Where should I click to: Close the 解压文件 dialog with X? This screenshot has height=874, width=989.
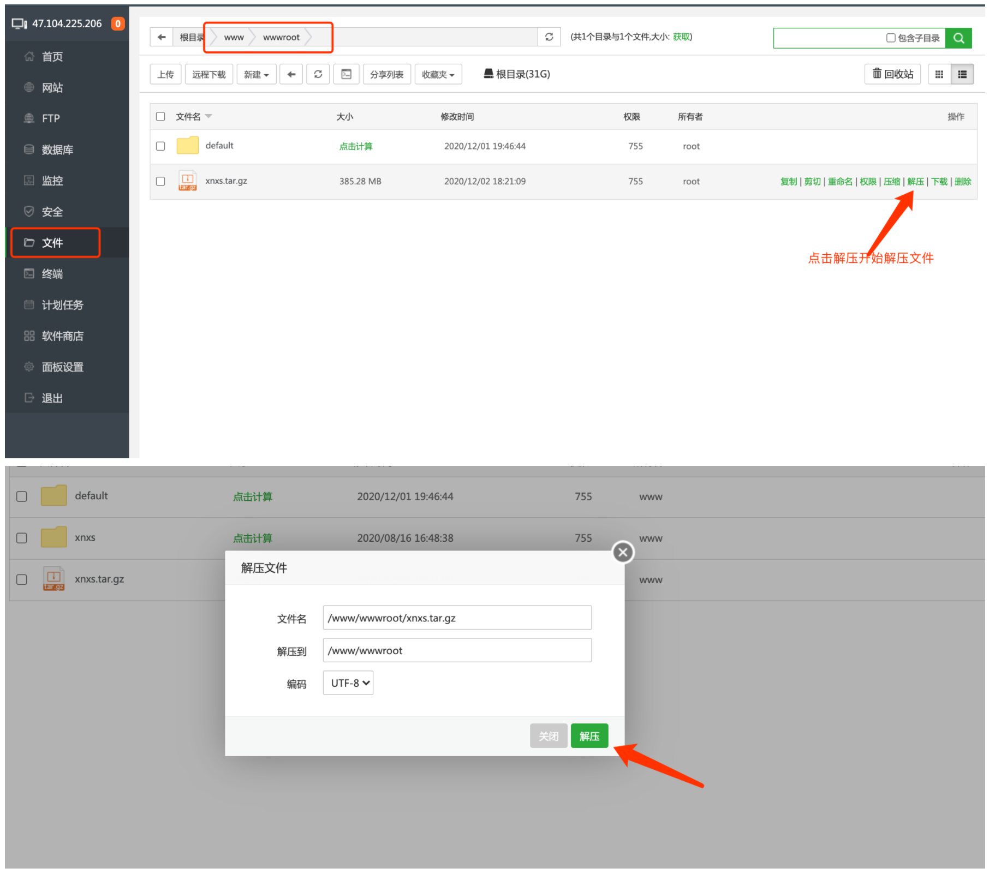coord(623,552)
